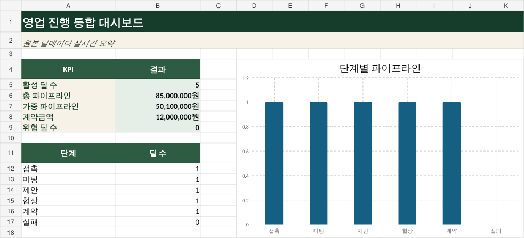Select the '제안' bar in the chart
This screenshot has width=524, height=238.
coord(363,163)
